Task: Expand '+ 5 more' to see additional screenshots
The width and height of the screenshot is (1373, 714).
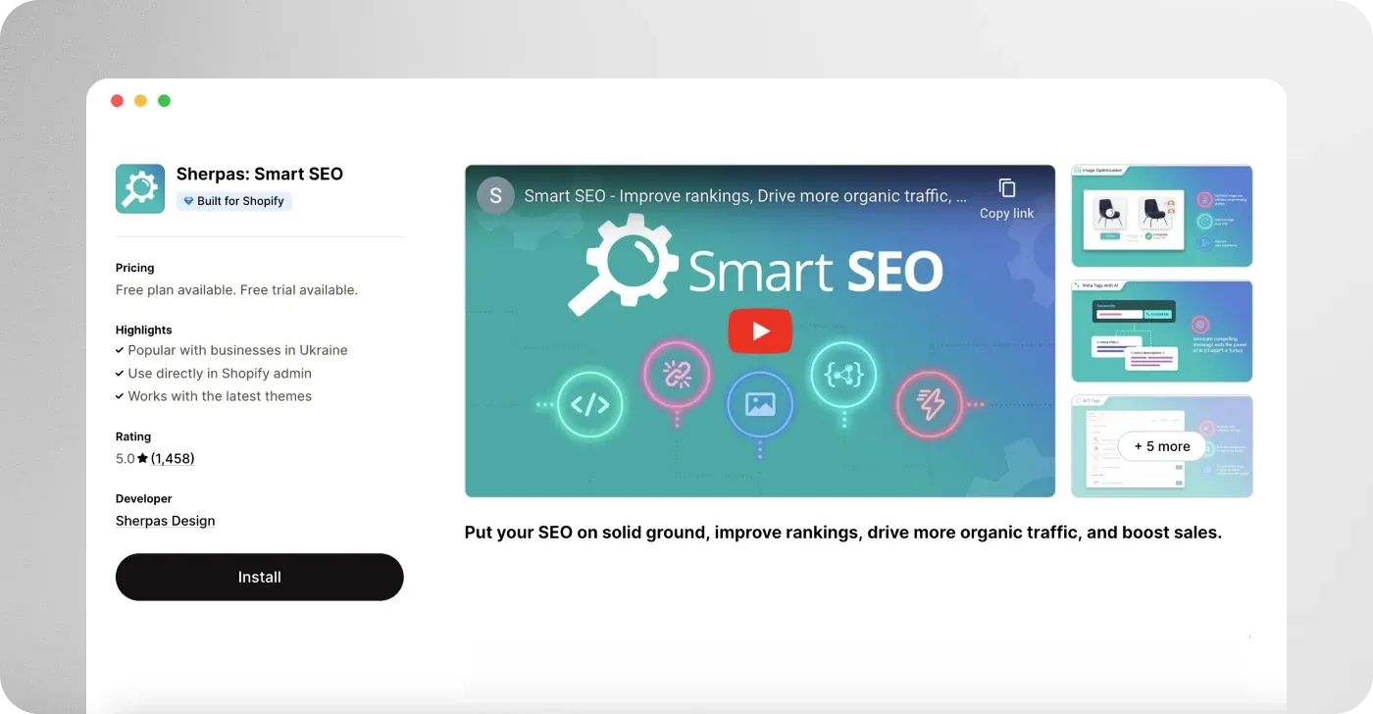Action: tap(1161, 446)
